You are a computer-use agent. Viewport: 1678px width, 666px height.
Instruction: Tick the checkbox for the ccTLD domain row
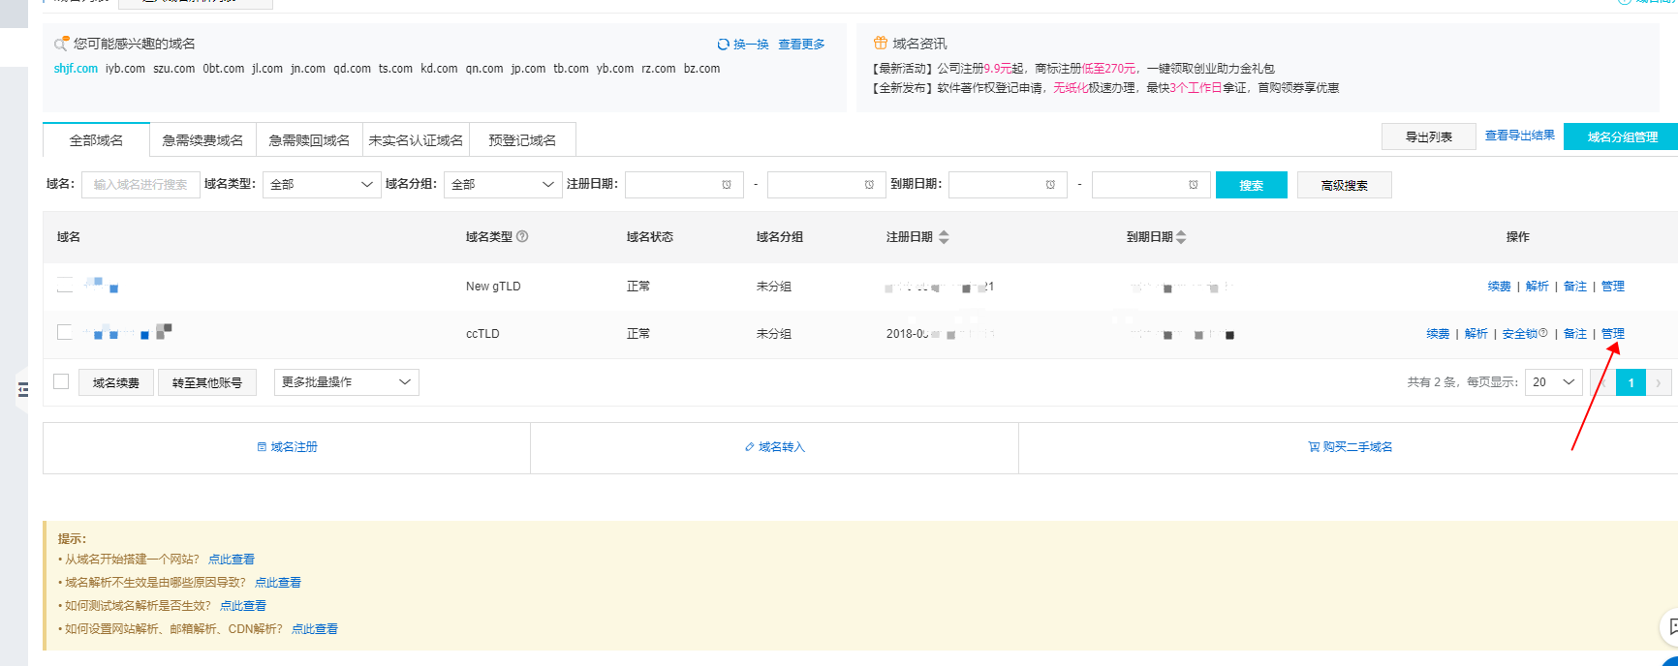65,332
